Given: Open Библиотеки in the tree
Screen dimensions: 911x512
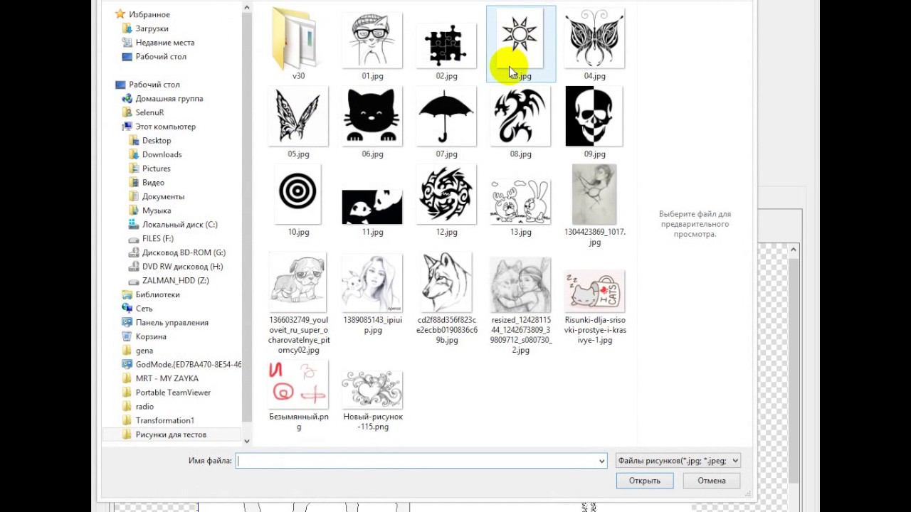Looking at the screenshot, I should coord(157,294).
